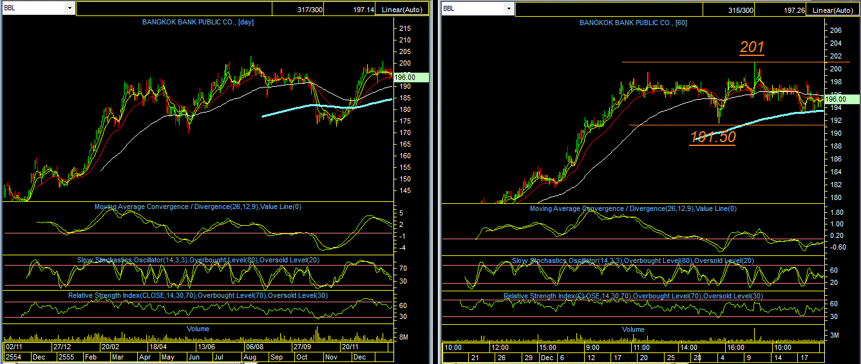Click the 15:00 time label on the 60-minute axis

click(x=547, y=348)
